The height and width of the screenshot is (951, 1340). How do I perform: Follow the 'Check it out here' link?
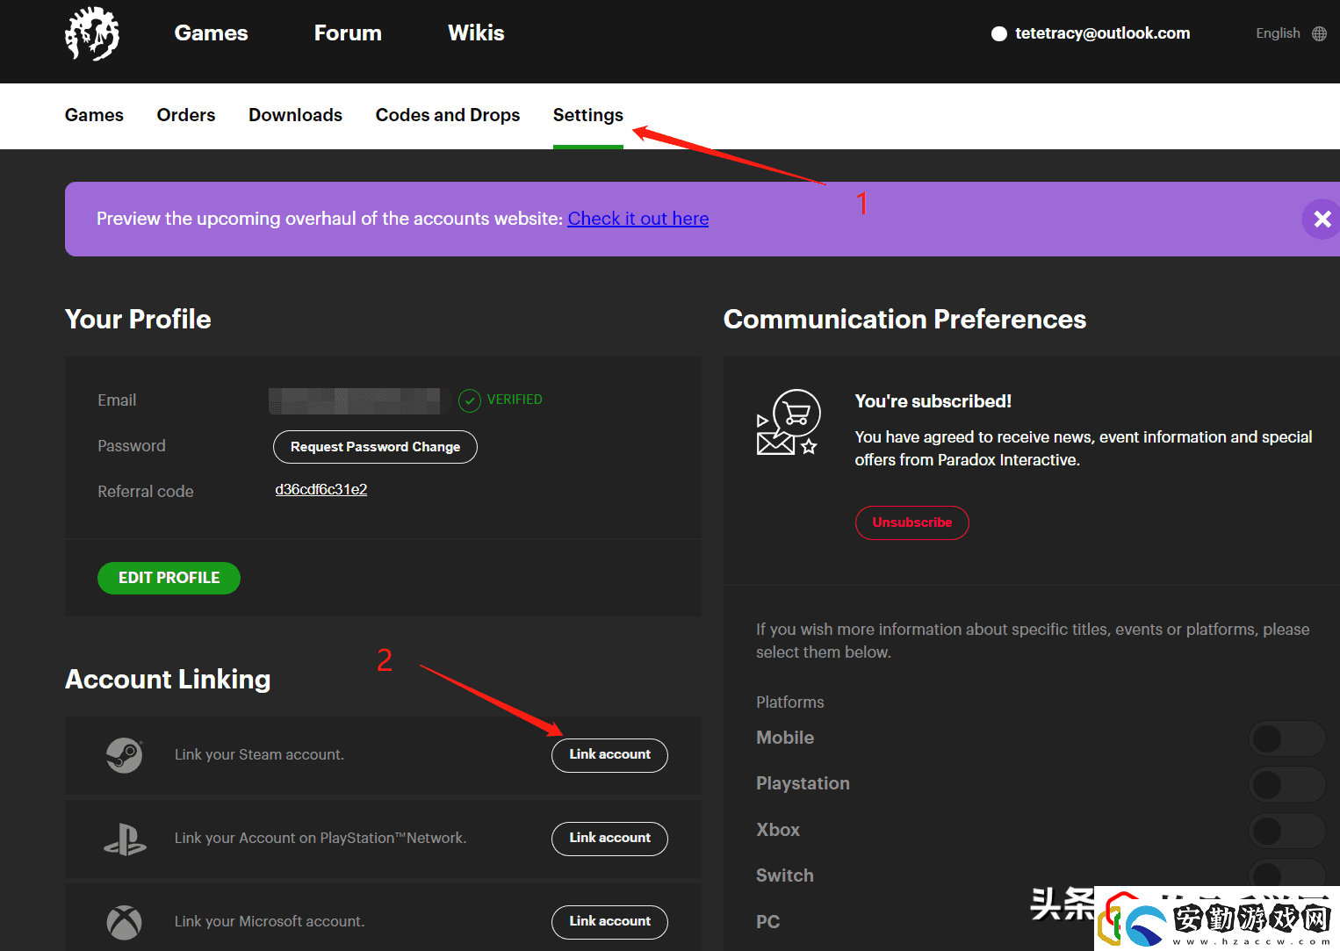tap(638, 219)
